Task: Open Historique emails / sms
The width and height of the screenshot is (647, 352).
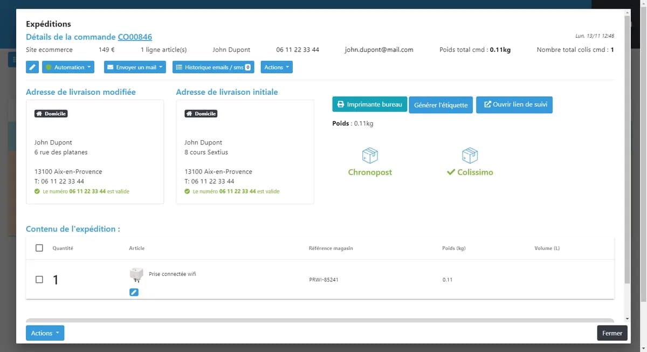Action: tap(213, 67)
